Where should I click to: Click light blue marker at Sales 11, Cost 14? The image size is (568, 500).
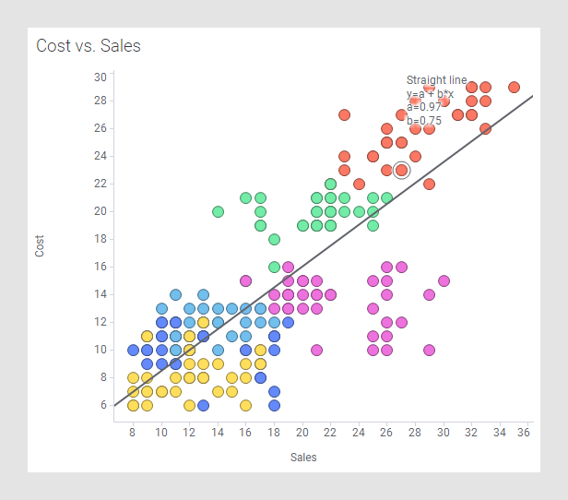(x=175, y=294)
